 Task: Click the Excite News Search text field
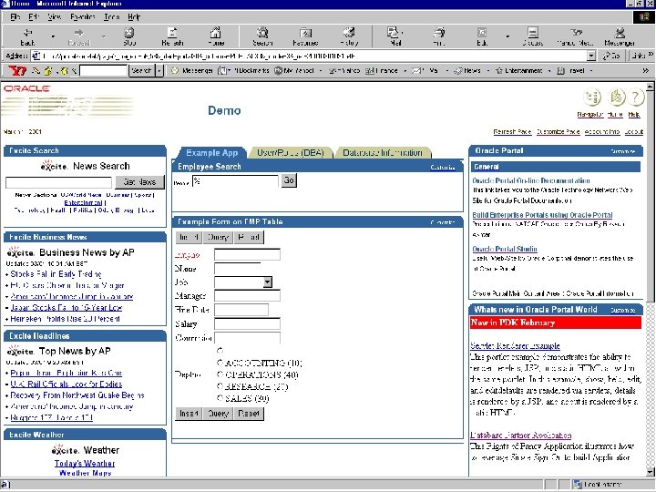tap(58, 182)
